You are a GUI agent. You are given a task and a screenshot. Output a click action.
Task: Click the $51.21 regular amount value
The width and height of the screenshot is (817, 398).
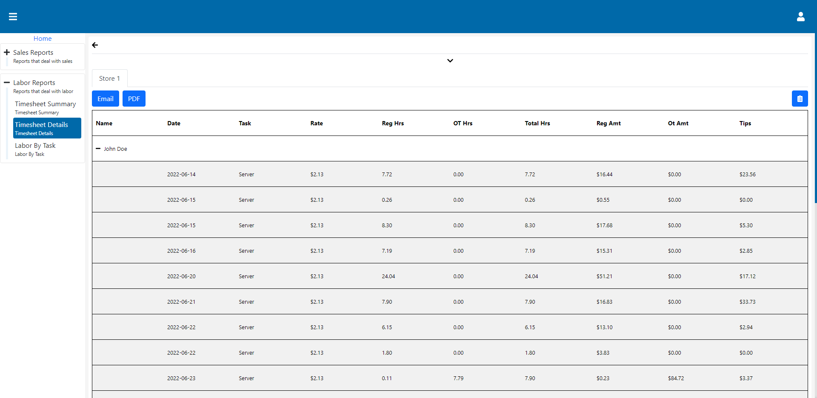coord(604,276)
